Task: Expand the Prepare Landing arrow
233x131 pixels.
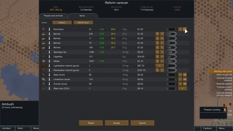Action: [225, 110]
